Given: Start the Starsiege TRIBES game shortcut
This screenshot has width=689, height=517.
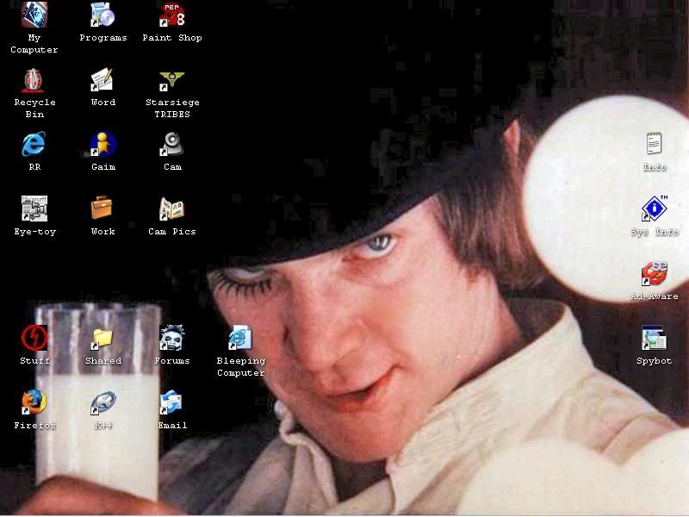Looking at the screenshot, I should click(x=172, y=80).
